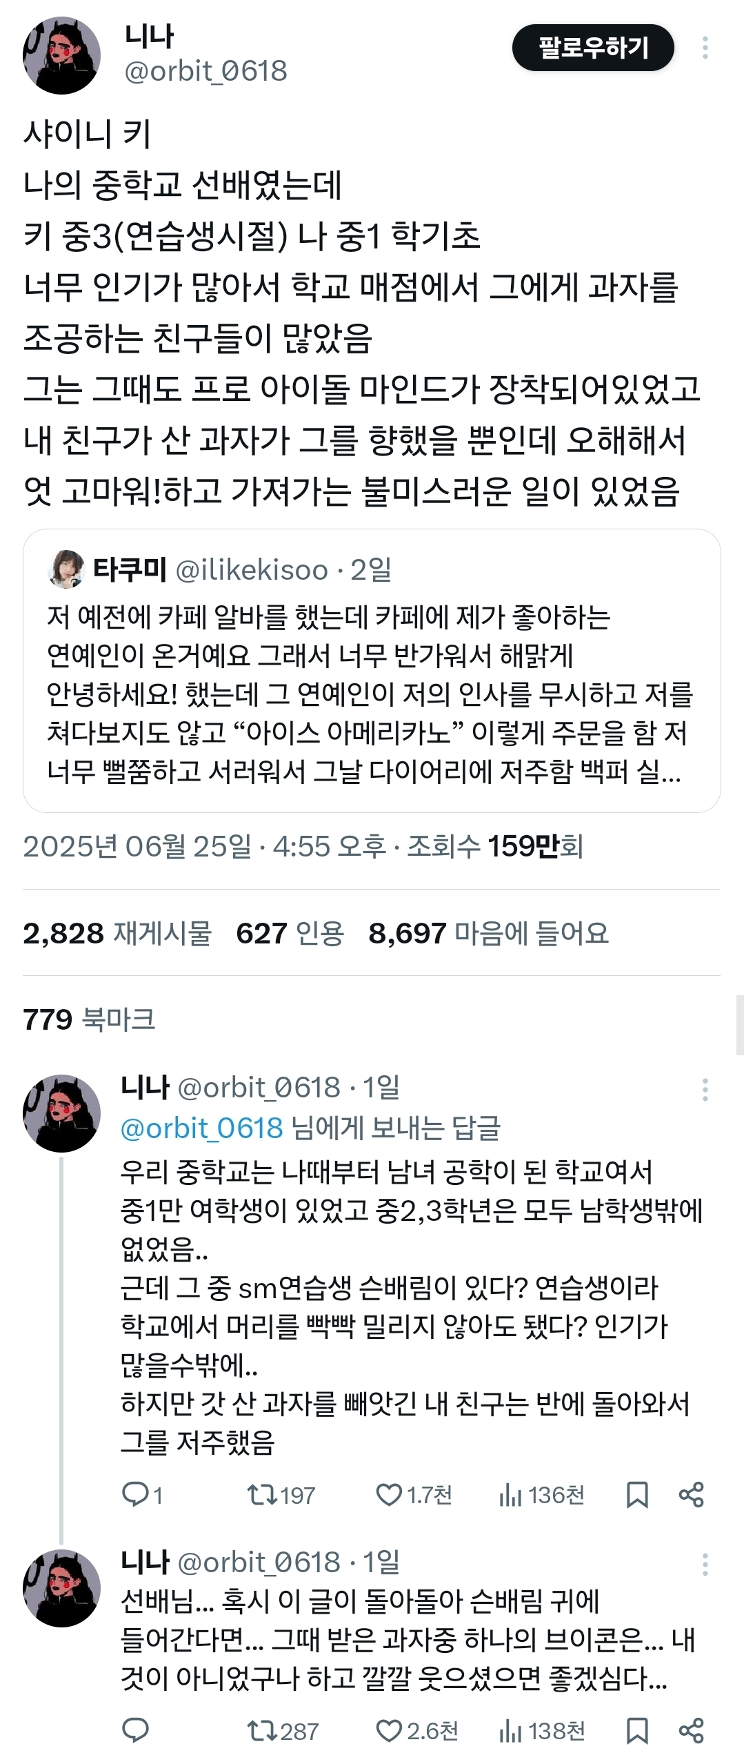Click the reply icon on the last tweet
This screenshot has height=1762, width=744.
tap(135, 1731)
